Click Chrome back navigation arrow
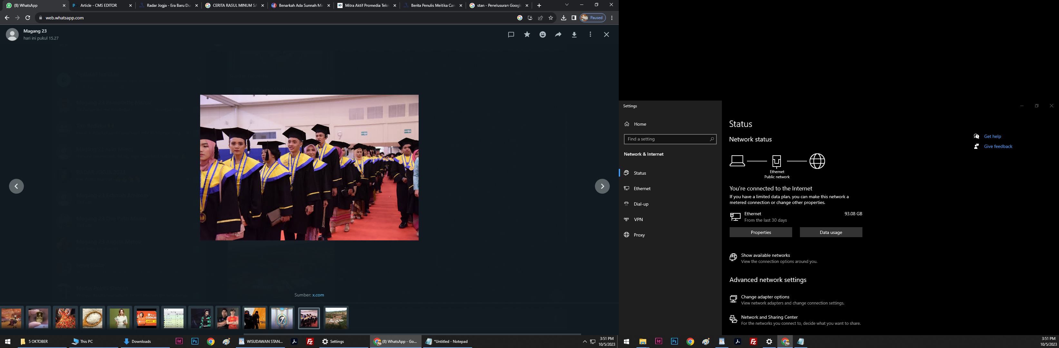 [7, 18]
